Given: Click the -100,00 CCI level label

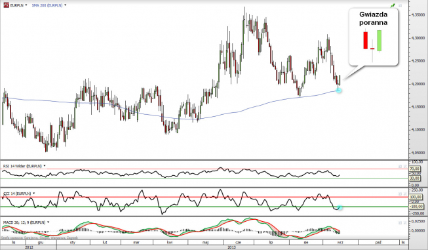Looking at the screenshot, I should (416, 207).
